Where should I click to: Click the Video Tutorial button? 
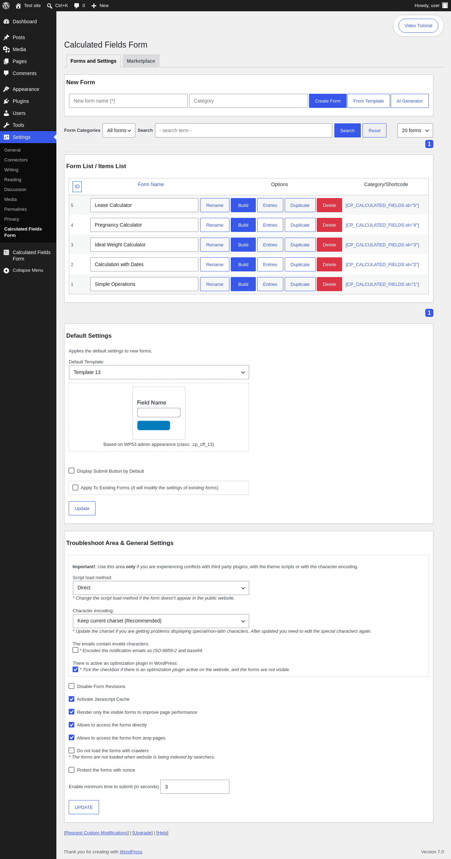pos(418,26)
